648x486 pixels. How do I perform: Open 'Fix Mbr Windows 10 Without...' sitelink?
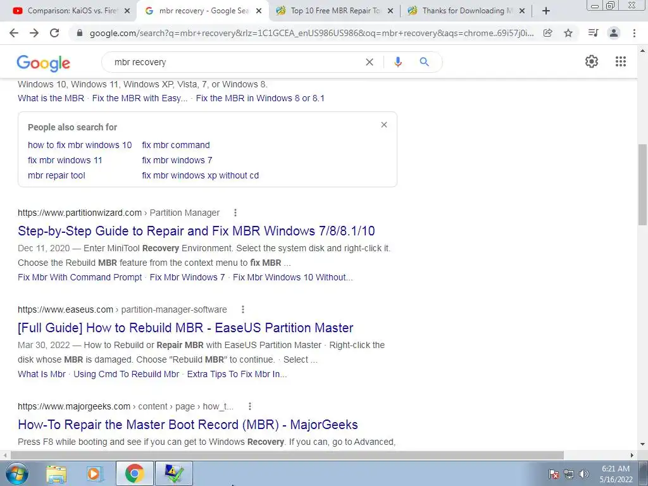[292, 277]
